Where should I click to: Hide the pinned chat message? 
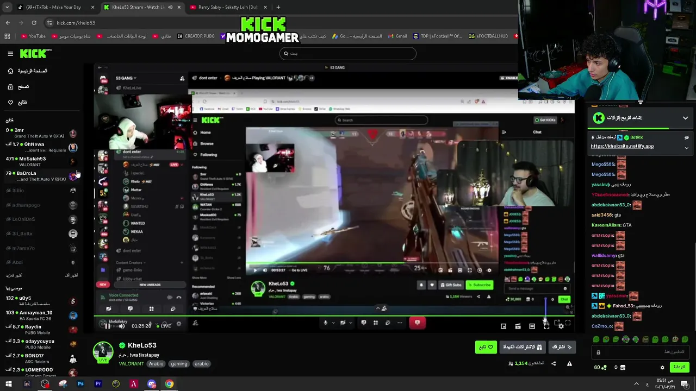pos(686,138)
